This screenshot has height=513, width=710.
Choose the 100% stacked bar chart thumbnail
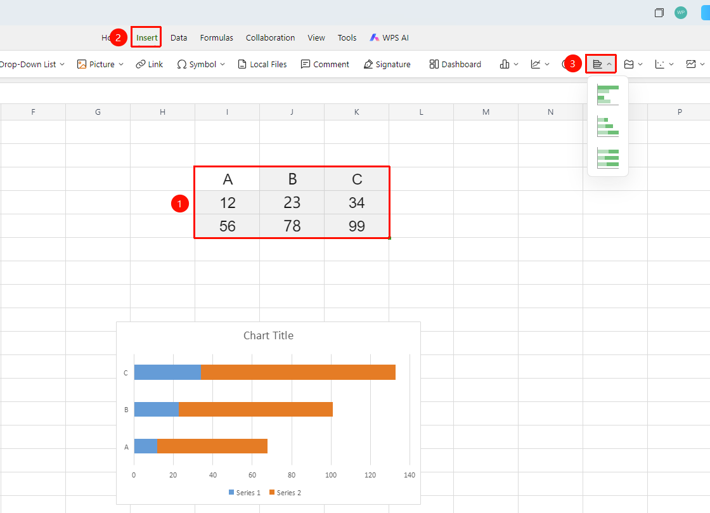[x=608, y=158]
